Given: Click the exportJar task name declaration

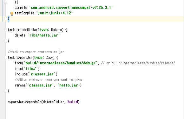Looking at the screenshot, I should point(24,58).
